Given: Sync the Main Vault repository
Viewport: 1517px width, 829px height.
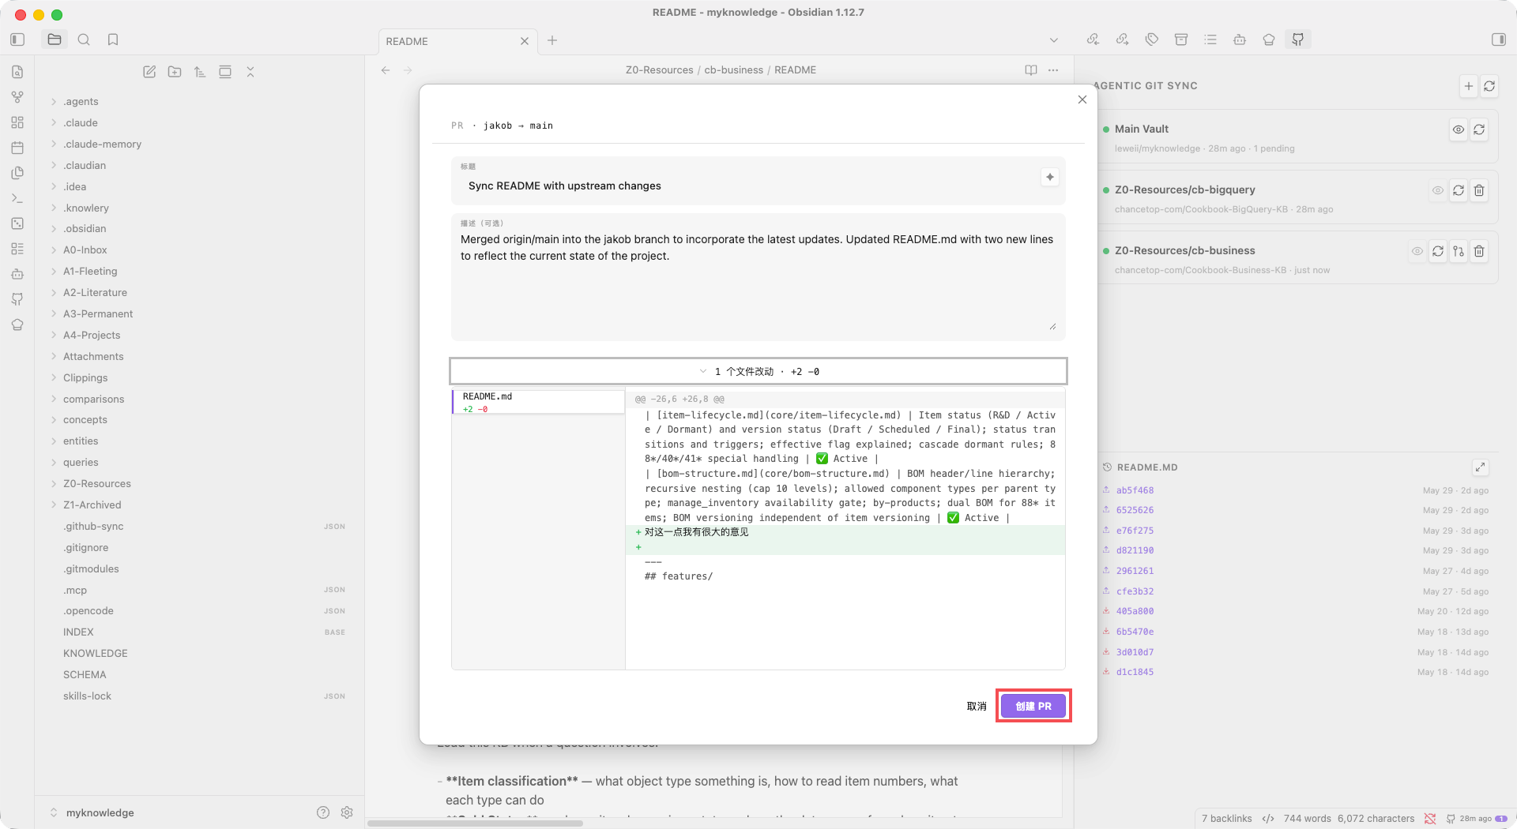Looking at the screenshot, I should click(1479, 129).
